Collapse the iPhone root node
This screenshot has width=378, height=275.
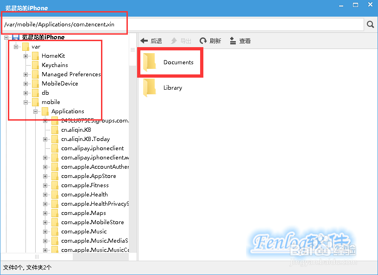coord(6,37)
